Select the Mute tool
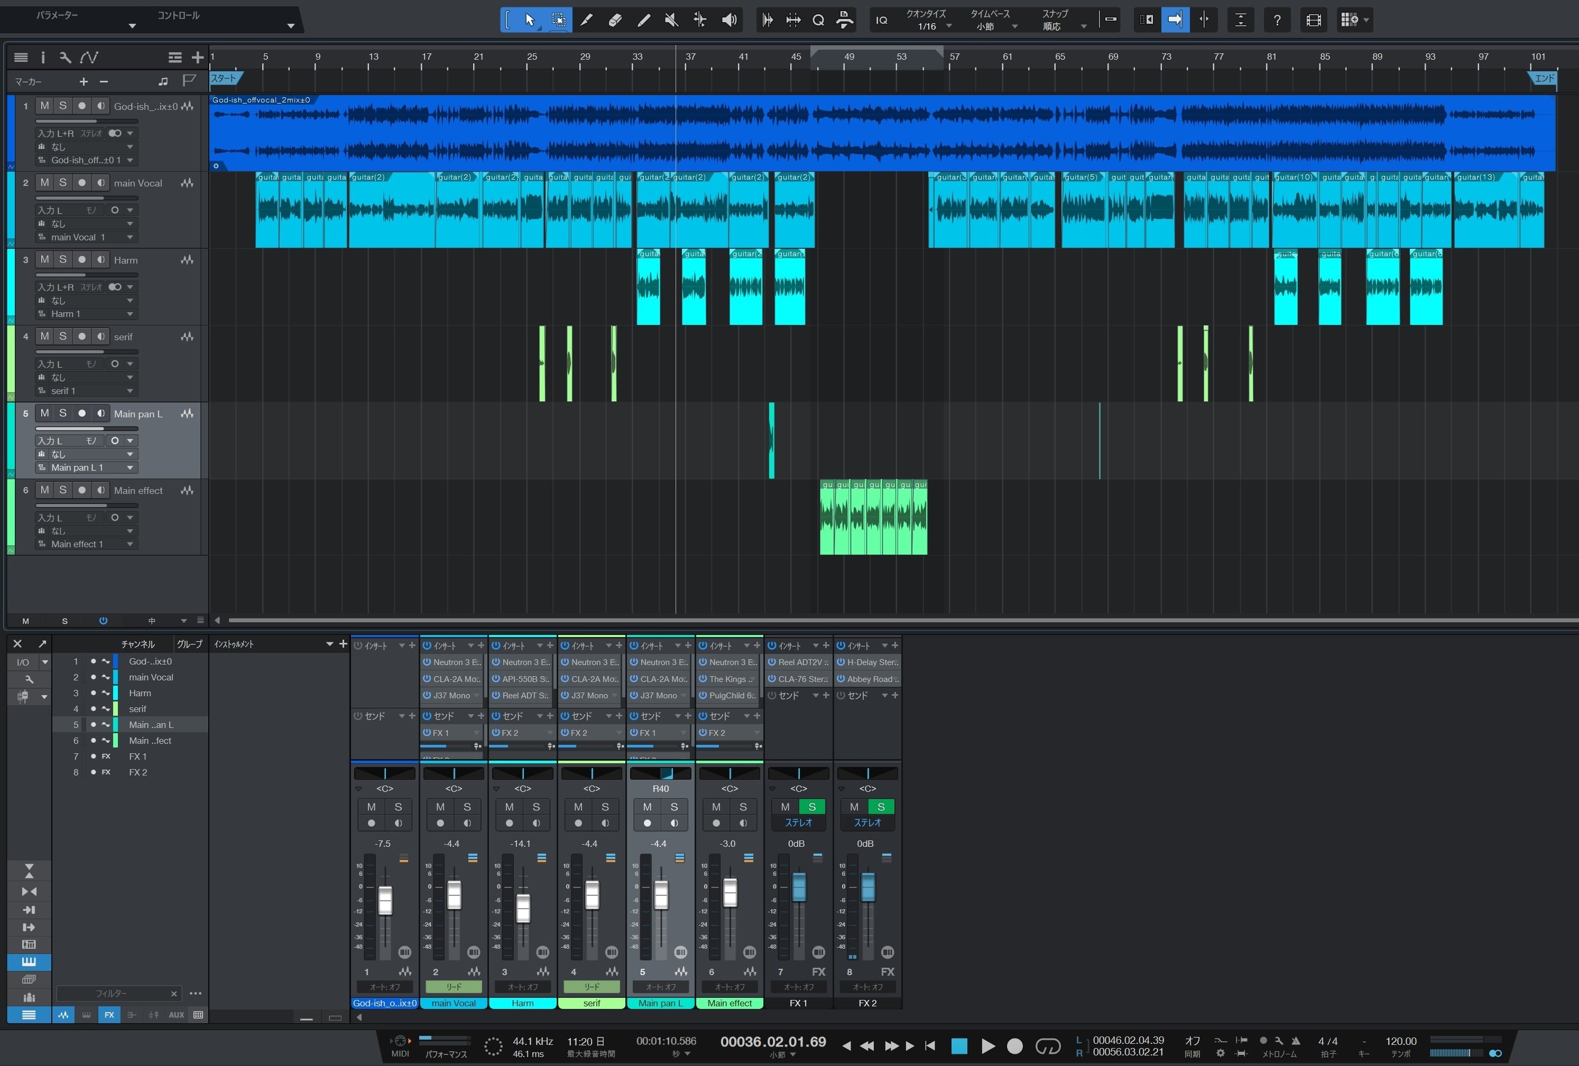1579x1066 pixels. point(671,20)
